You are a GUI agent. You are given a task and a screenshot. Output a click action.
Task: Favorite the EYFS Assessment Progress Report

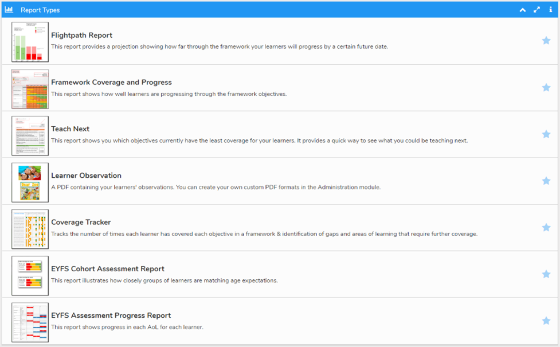(x=546, y=321)
